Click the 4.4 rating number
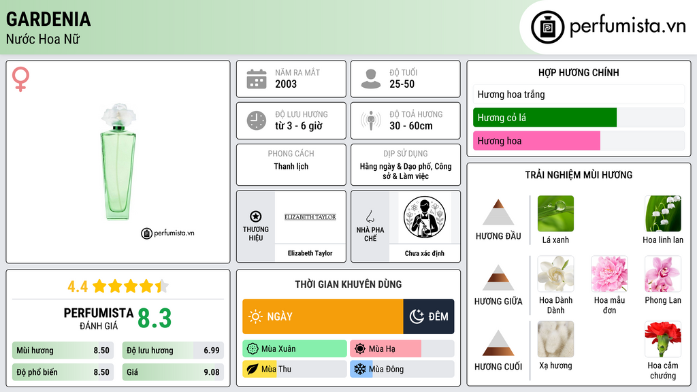This screenshot has width=697, height=392. pyautogui.click(x=78, y=287)
